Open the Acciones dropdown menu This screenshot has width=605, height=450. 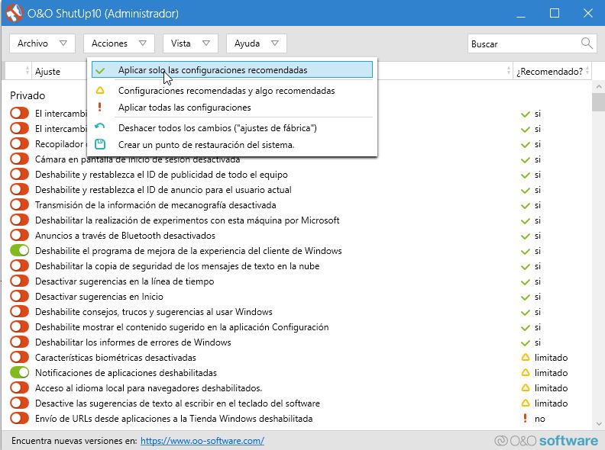pyautogui.click(x=119, y=43)
